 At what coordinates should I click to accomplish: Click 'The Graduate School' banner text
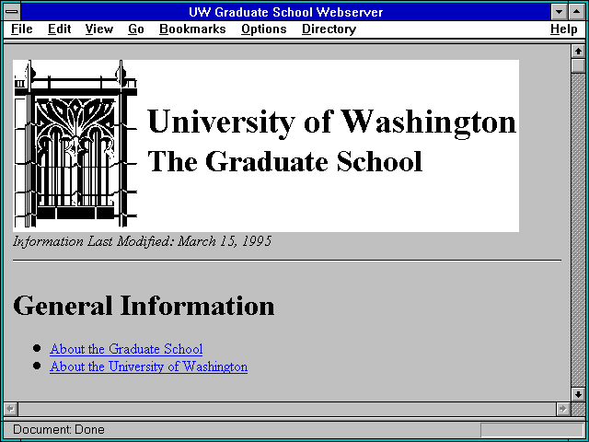[285, 162]
